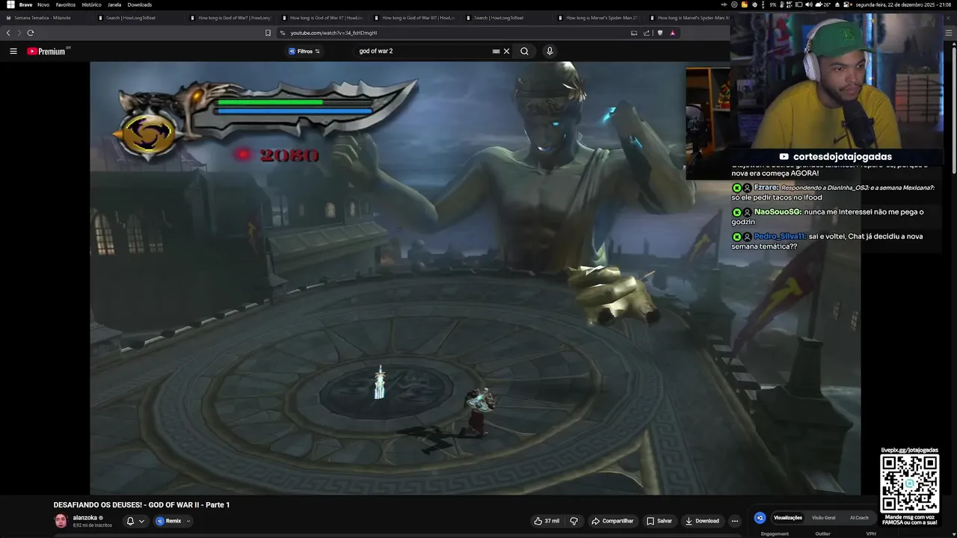Select the Visão Geral tab

pyautogui.click(x=824, y=518)
